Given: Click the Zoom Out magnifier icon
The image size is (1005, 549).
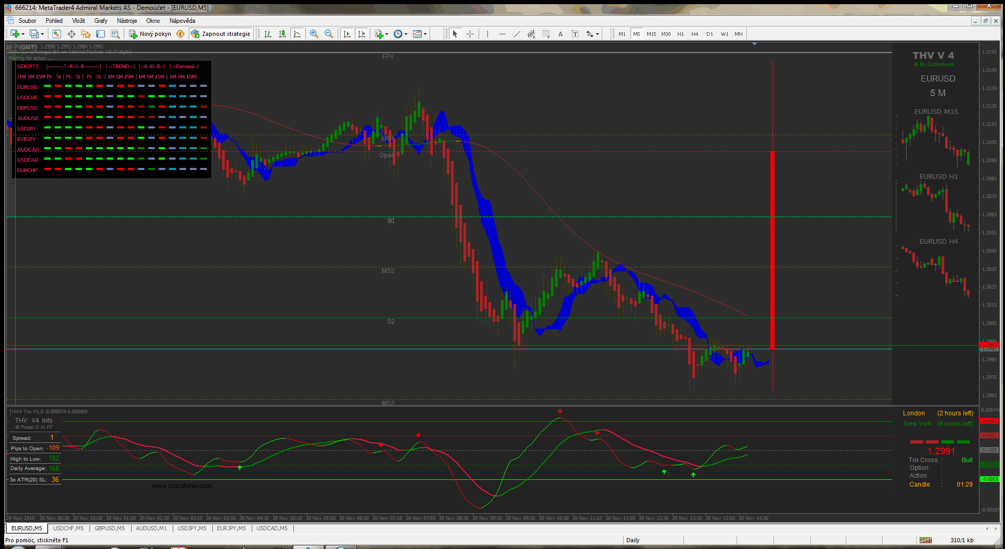Looking at the screenshot, I should (329, 34).
